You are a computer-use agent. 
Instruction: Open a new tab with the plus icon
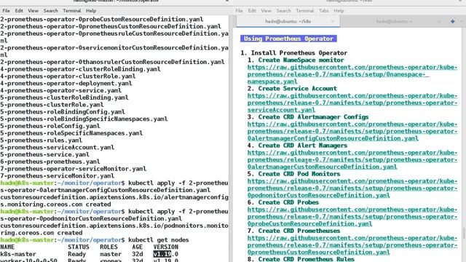(x=452, y=21)
